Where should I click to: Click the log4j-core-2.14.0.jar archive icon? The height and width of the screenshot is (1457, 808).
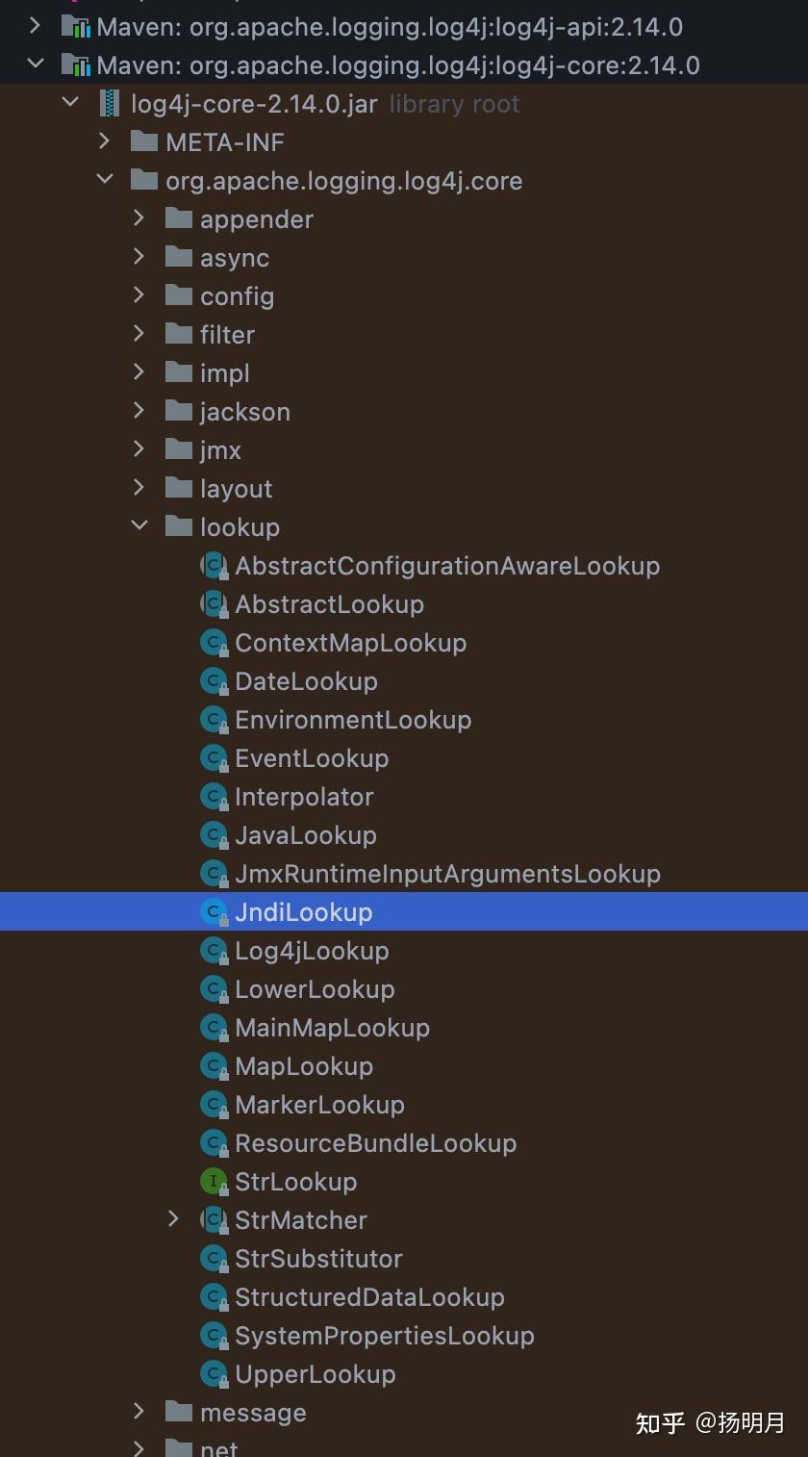[x=111, y=104]
